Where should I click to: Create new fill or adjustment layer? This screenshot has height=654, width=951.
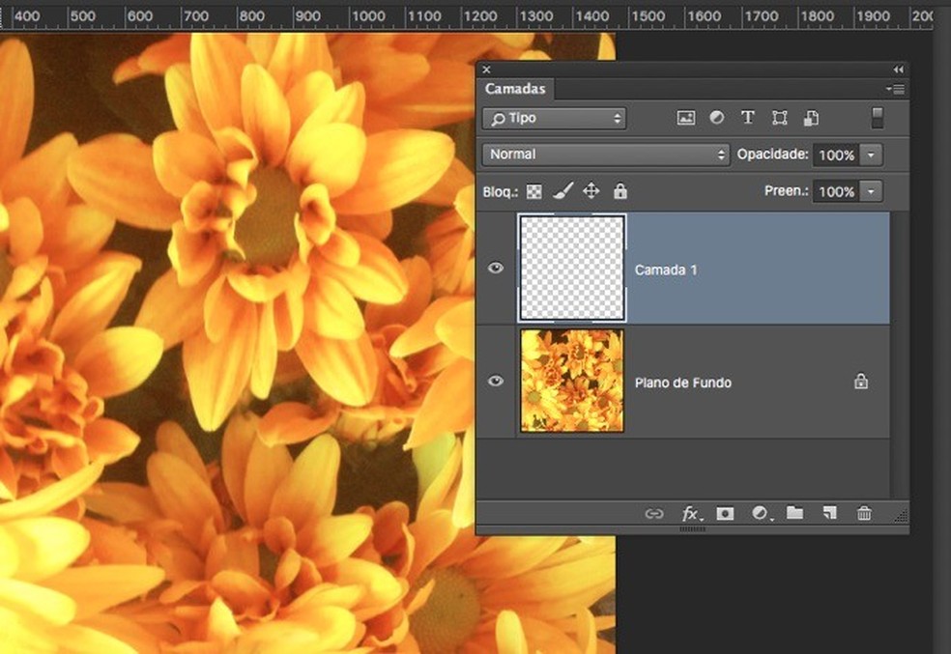[x=761, y=514]
